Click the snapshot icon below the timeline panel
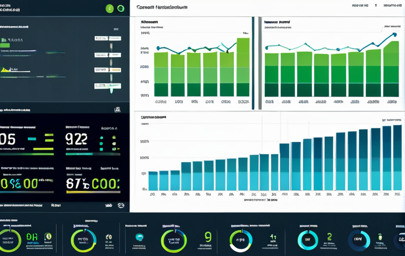The width and height of the screenshot is (405, 256). tap(117, 109)
